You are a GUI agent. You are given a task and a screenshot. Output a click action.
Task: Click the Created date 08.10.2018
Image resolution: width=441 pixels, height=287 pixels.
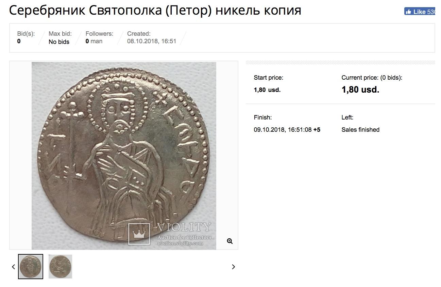[x=152, y=41]
